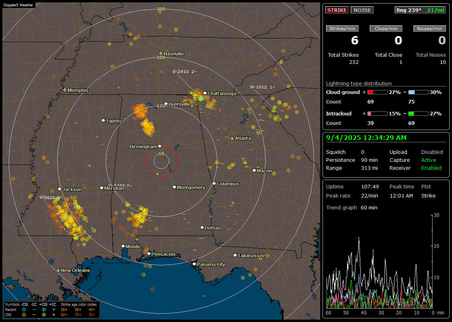Click the Strikes/min label button

click(342, 29)
